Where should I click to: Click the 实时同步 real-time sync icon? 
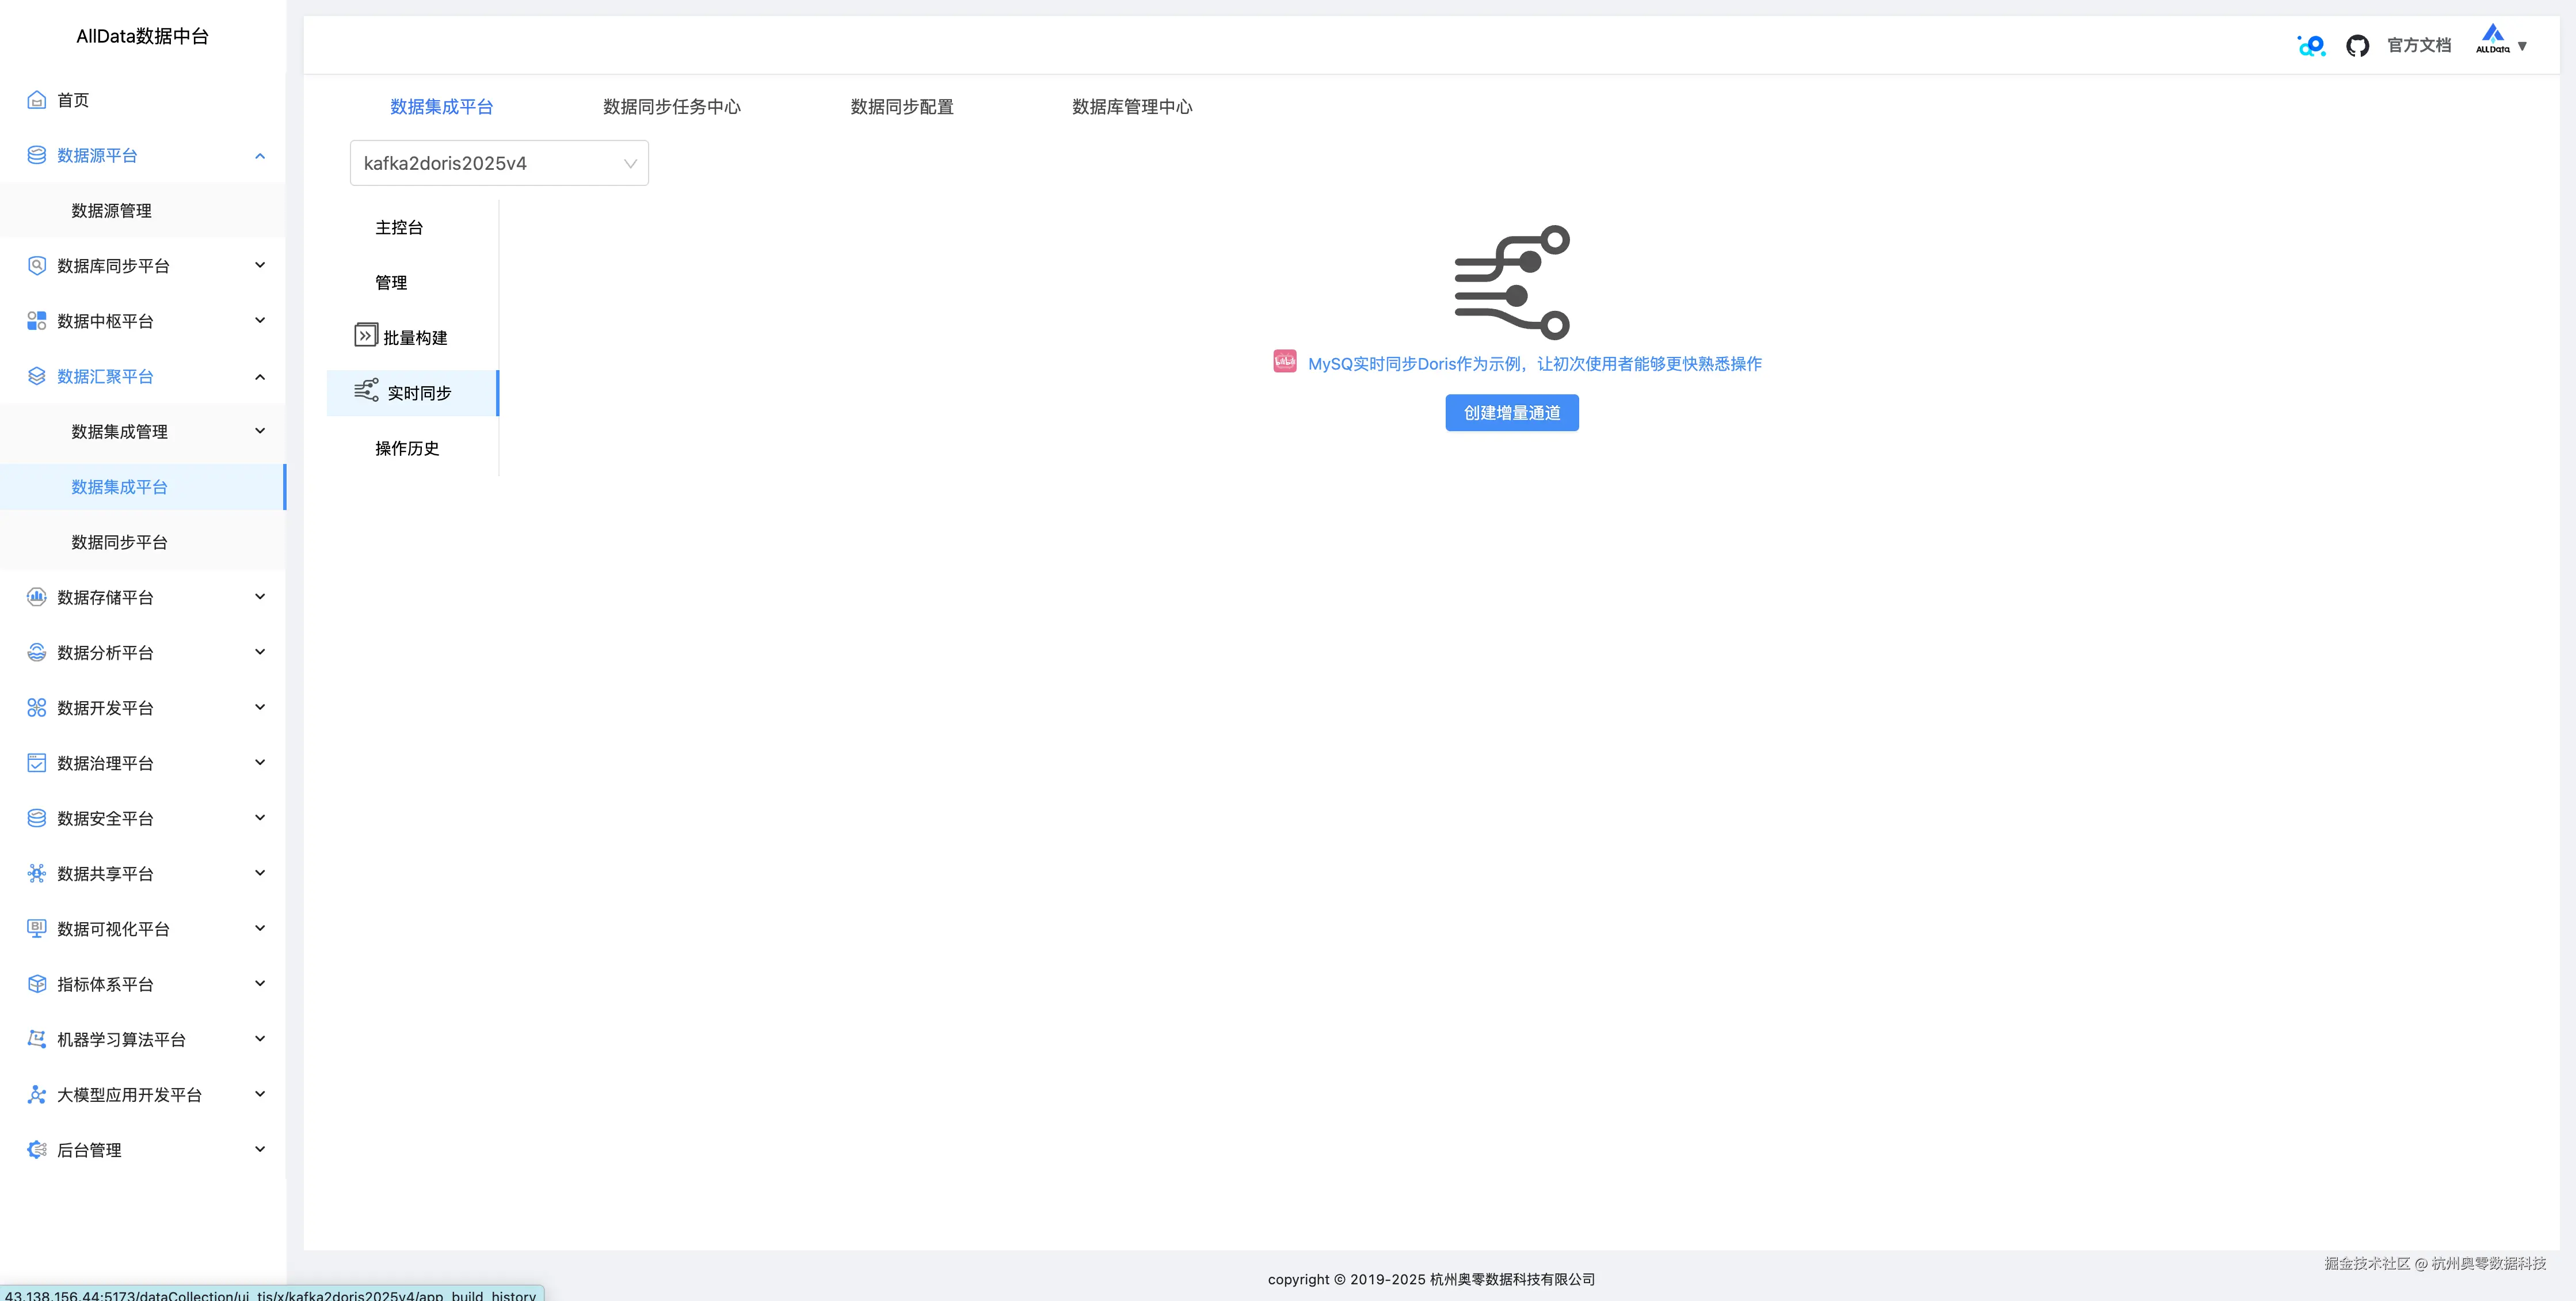point(366,391)
